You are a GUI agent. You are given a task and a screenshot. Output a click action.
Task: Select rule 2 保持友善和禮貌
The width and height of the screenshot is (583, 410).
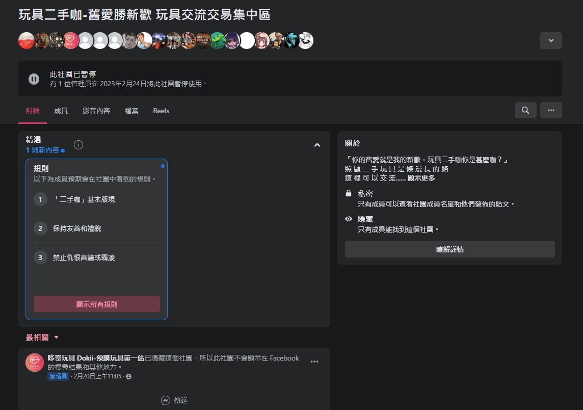(x=97, y=228)
